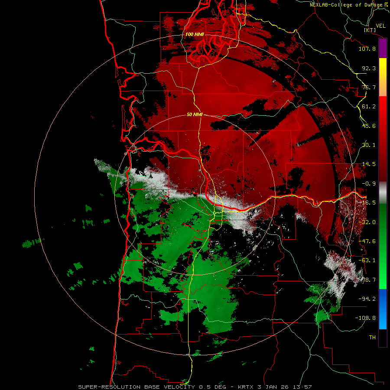Click the blue segment of the color bar

tap(383, 309)
